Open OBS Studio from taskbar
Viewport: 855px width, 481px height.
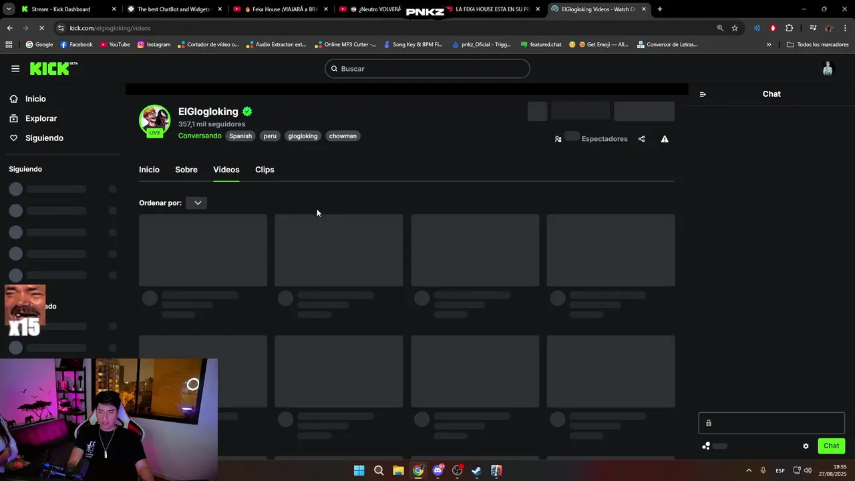pos(457,470)
